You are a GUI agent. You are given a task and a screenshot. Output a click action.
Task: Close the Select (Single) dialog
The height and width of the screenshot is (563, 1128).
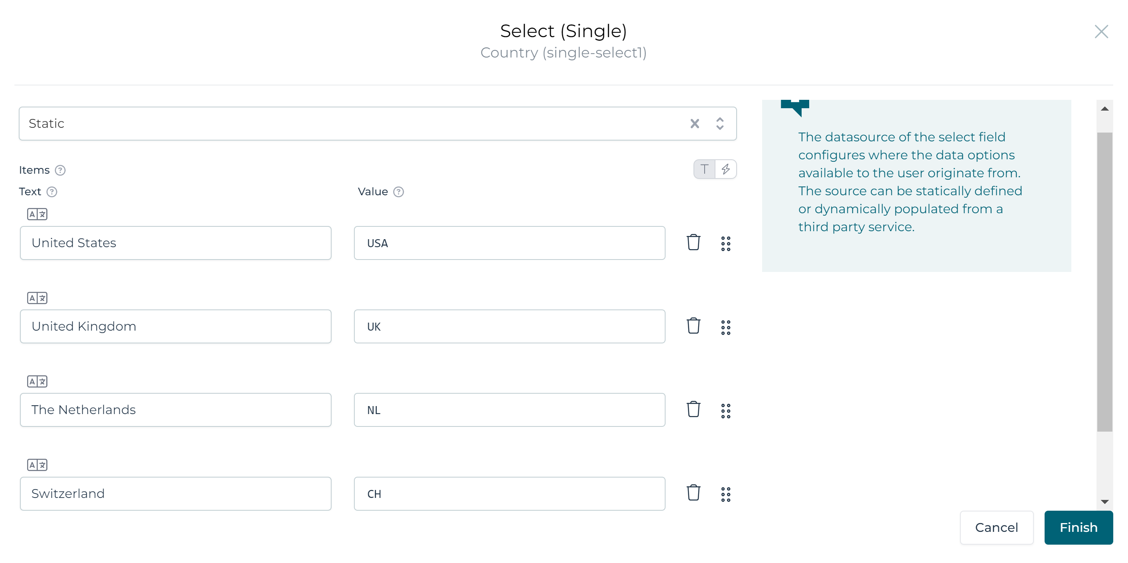(x=1101, y=32)
